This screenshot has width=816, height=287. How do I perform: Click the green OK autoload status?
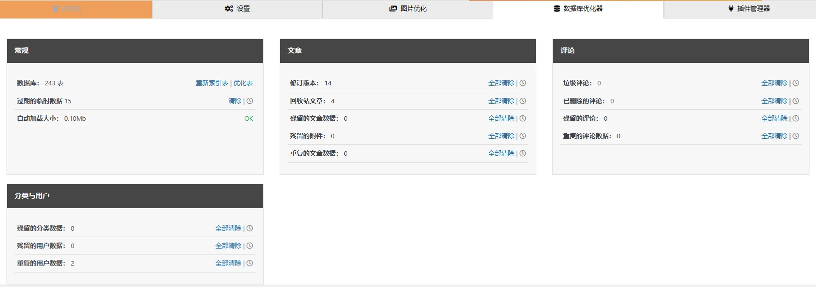tap(249, 119)
